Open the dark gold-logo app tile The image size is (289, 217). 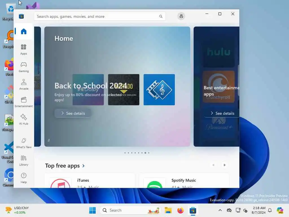(x=124, y=90)
